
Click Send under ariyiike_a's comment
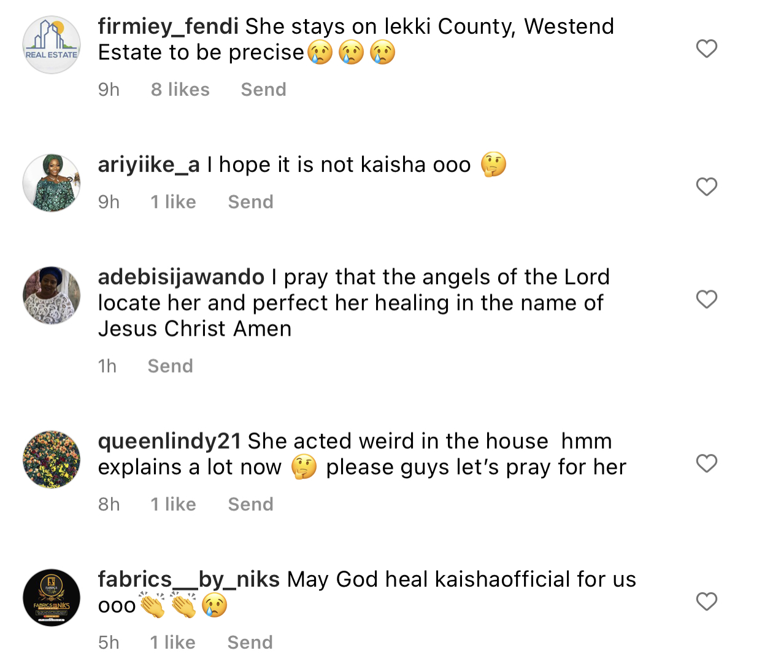point(250,202)
